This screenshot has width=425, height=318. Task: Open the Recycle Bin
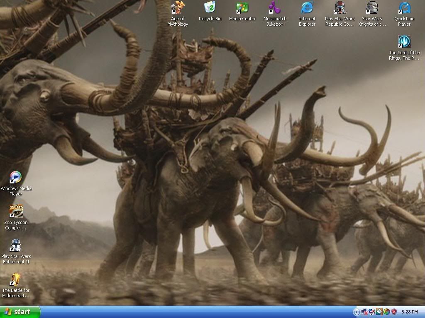pos(210,11)
